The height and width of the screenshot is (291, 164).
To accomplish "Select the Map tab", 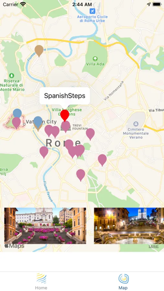I will [x=123, y=281].
